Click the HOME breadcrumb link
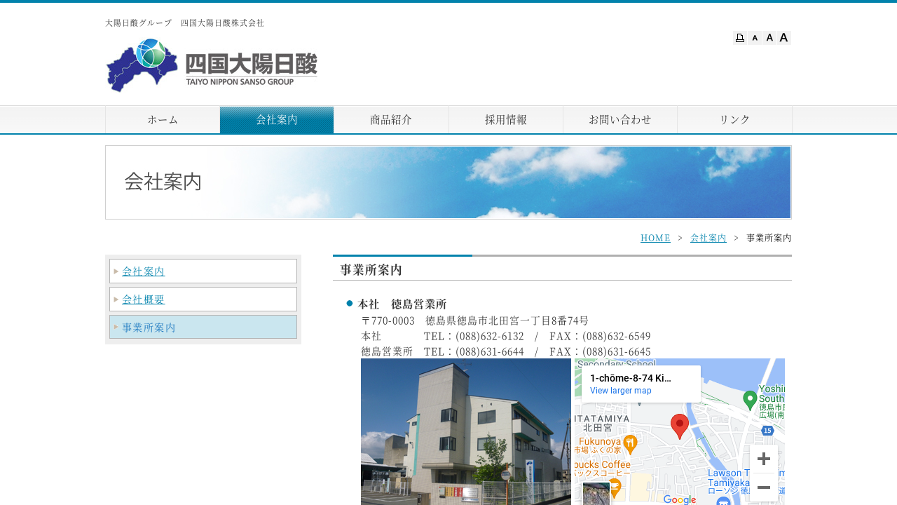The width and height of the screenshot is (897, 505). point(655,238)
